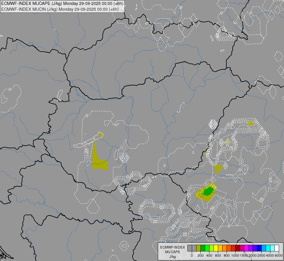The height and width of the screenshot is (261, 284).
Task: Click the legend tick value 6000
Action: click(279, 255)
